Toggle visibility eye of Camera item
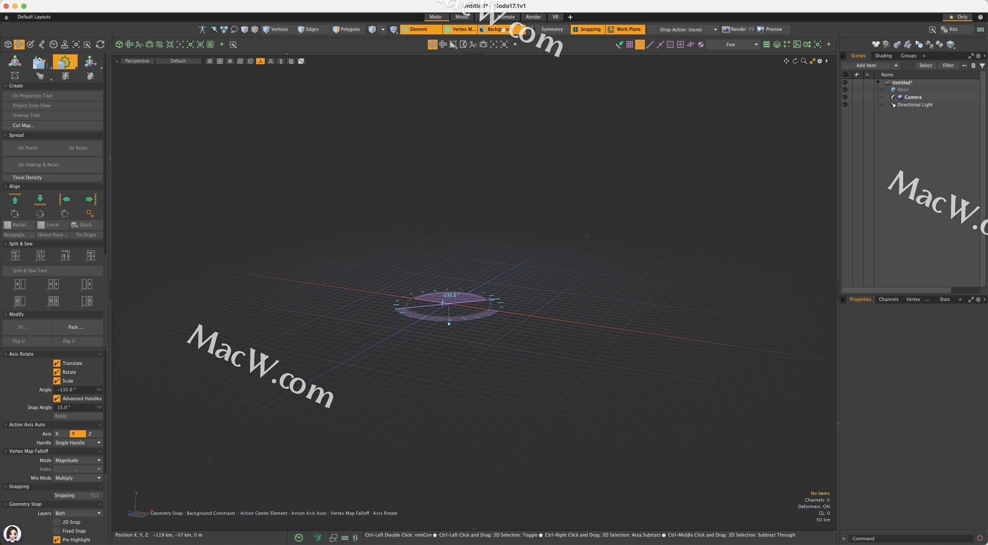 coord(844,97)
